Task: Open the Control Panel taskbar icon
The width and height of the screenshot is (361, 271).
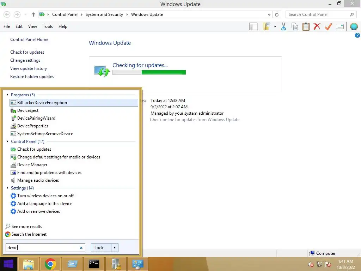Action: pyautogui.click(x=138, y=264)
